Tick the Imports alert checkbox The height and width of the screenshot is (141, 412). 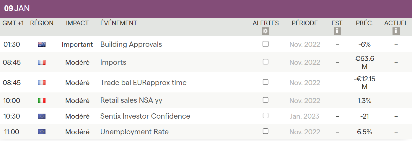click(x=266, y=62)
